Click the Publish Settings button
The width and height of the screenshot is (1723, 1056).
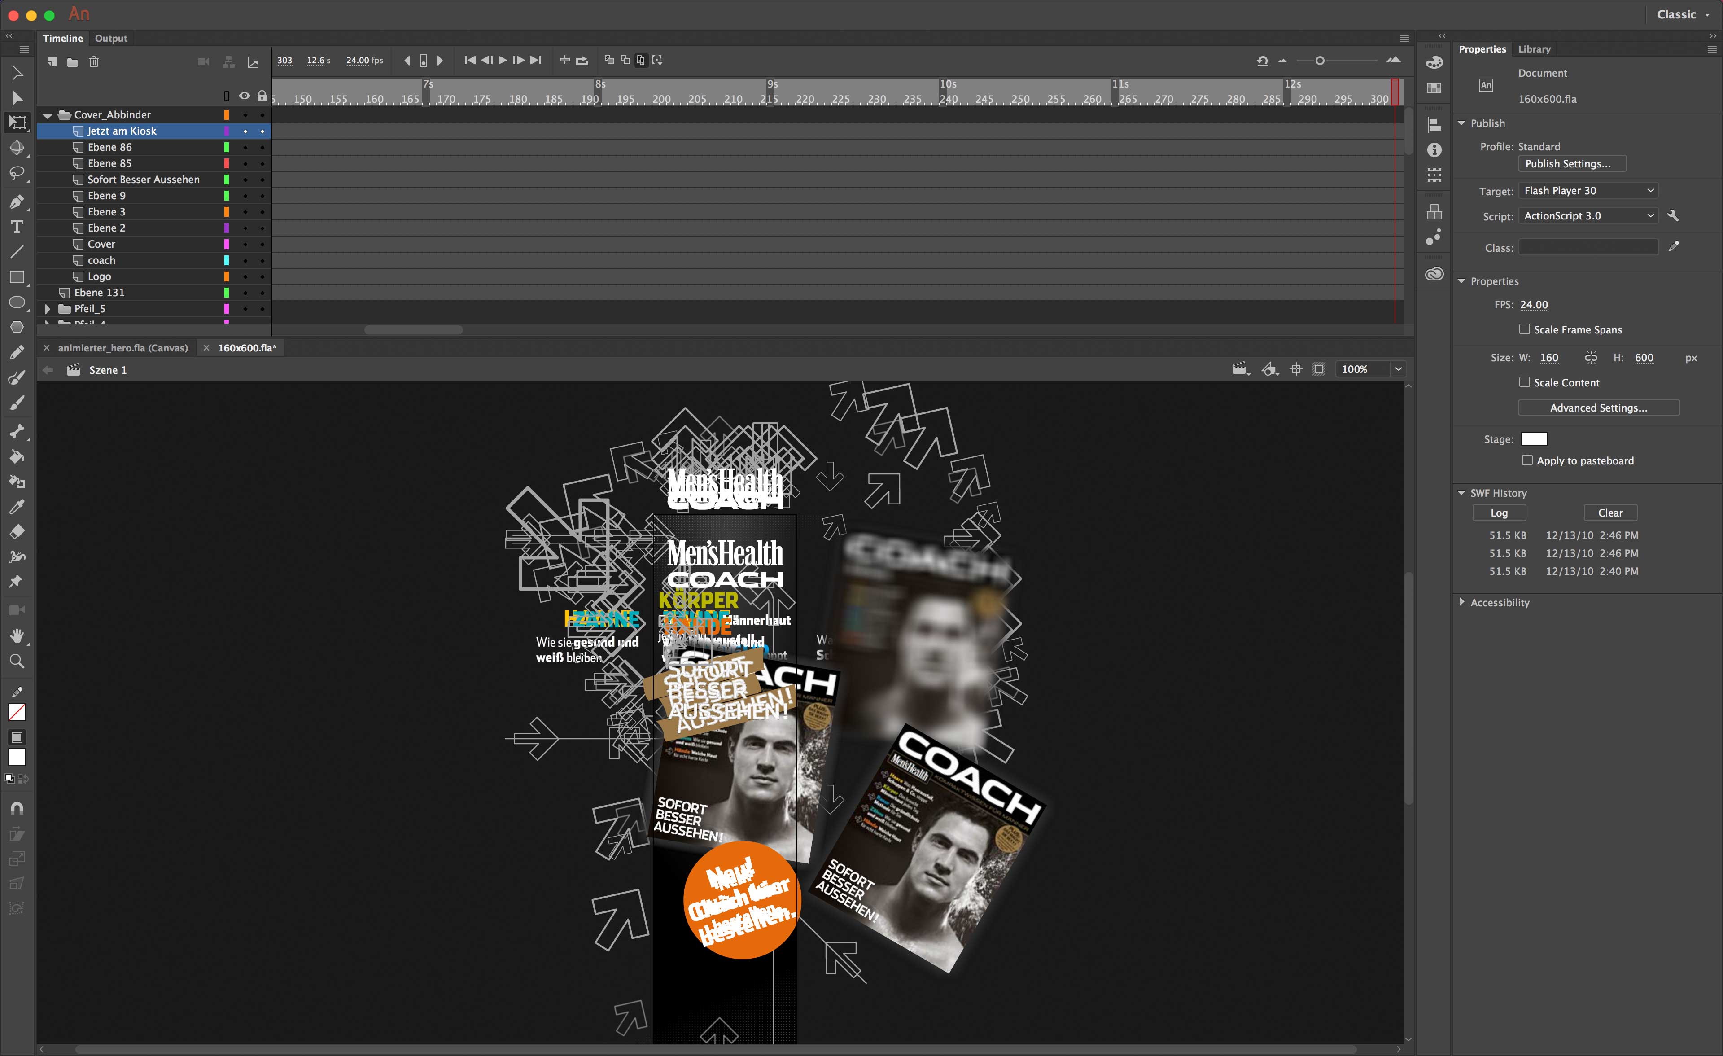[x=1573, y=164]
